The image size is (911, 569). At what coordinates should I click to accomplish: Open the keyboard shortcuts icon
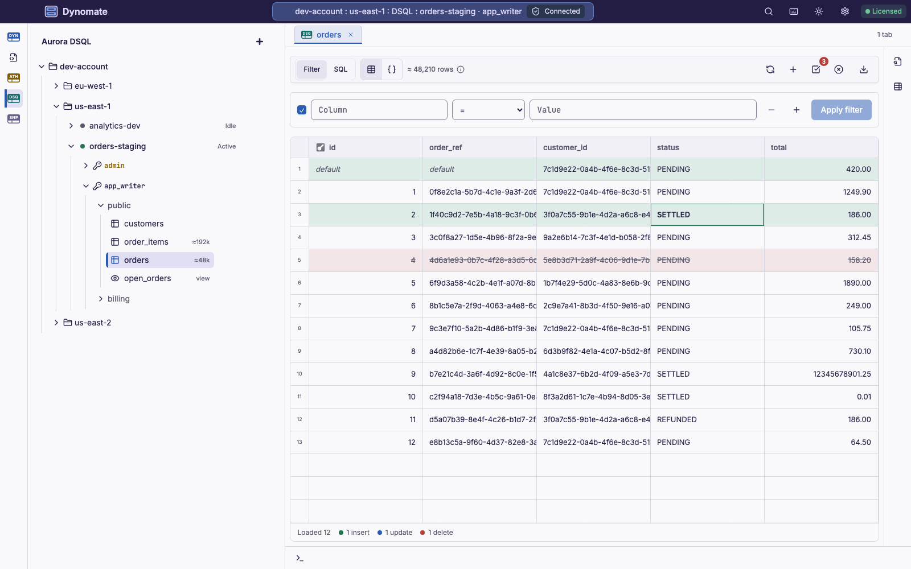tap(794, 11)
